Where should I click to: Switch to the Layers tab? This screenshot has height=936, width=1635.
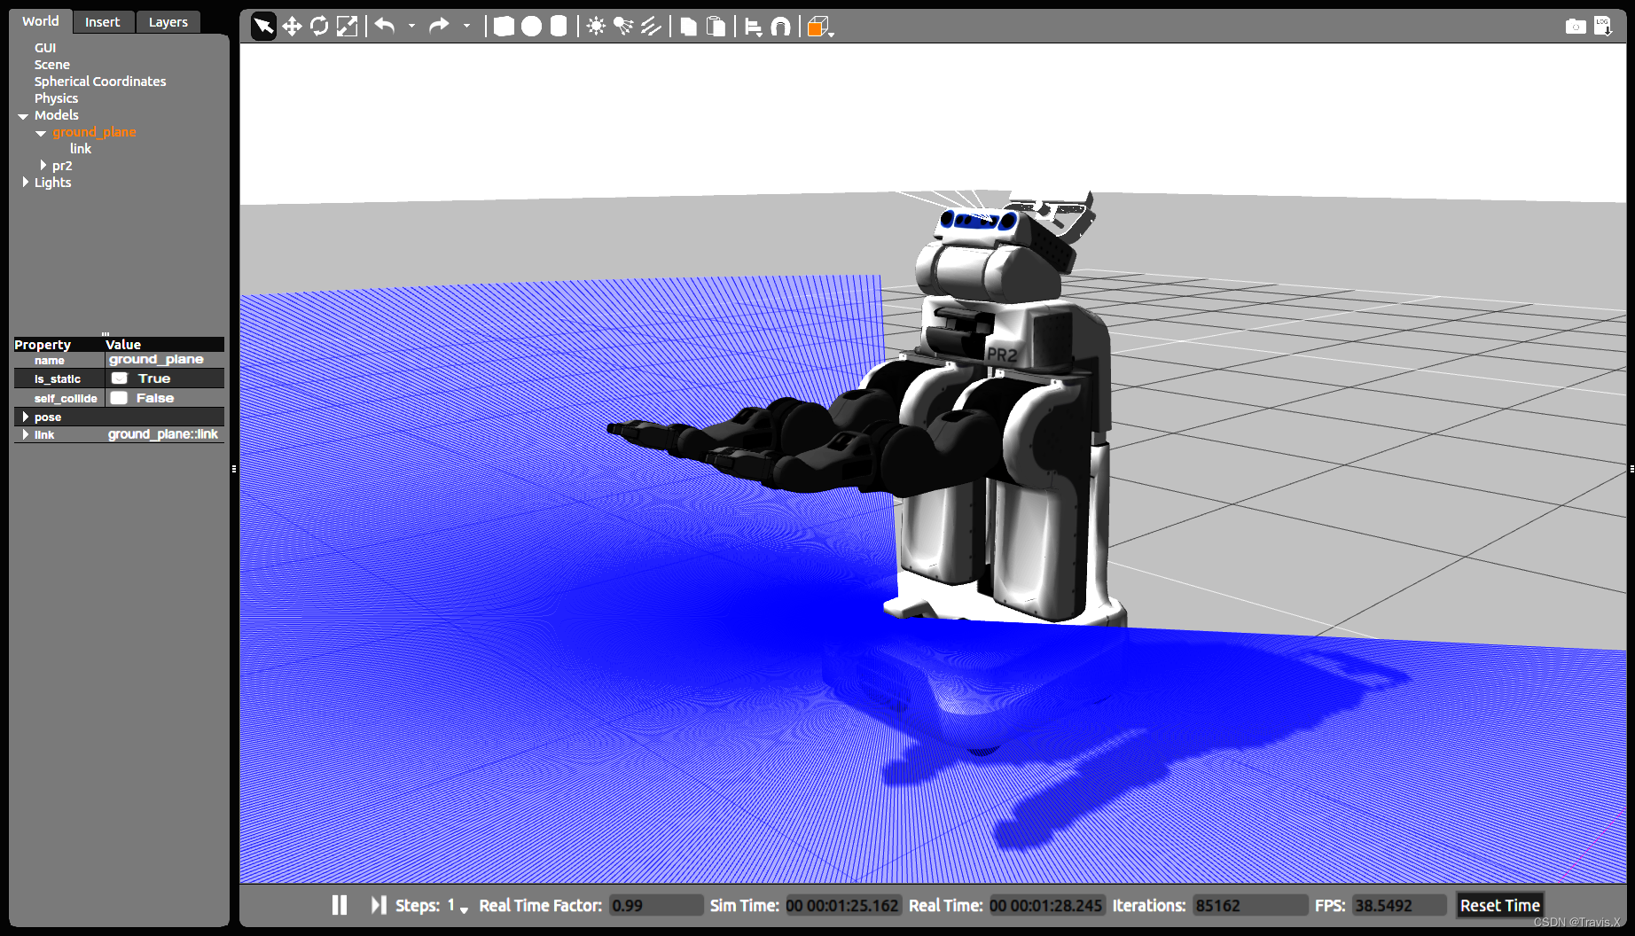tap(168, 22)
